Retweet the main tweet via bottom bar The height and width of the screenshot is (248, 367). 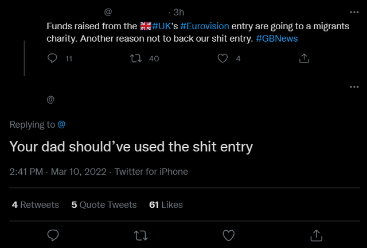click(x=140, y=235)
